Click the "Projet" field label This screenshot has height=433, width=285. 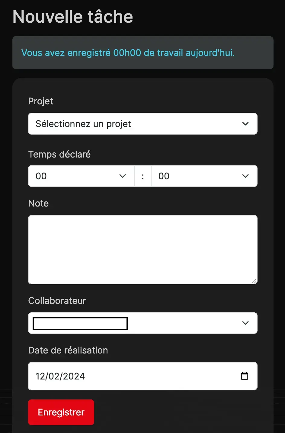[x=40, y=101]
